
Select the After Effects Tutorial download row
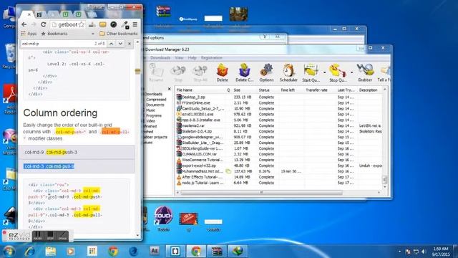(x=279, y=177)
